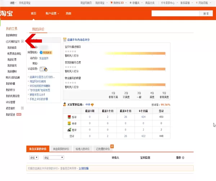Open 被差评怎么办? link
This screenshot has height=181, width=216.
37,95
